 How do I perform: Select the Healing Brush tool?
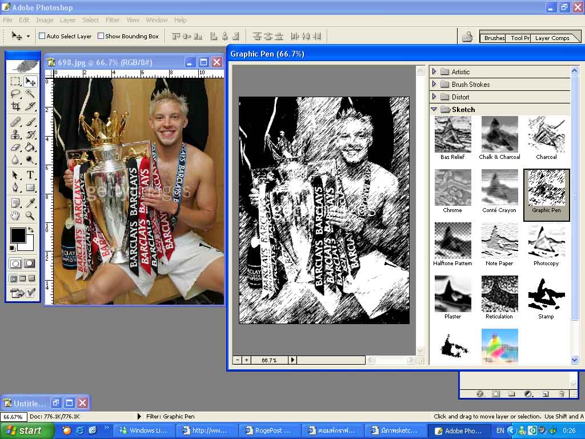coord(15,122)
